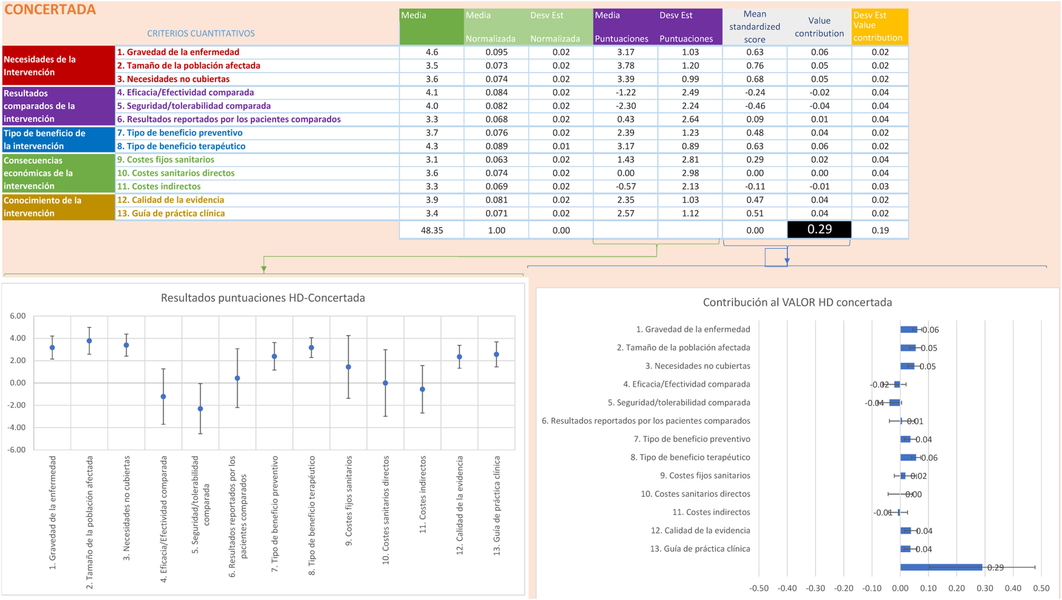Select the Tipo de beneficio de la intervención blue cell
Screen dimensions: 1062x600
58,139
